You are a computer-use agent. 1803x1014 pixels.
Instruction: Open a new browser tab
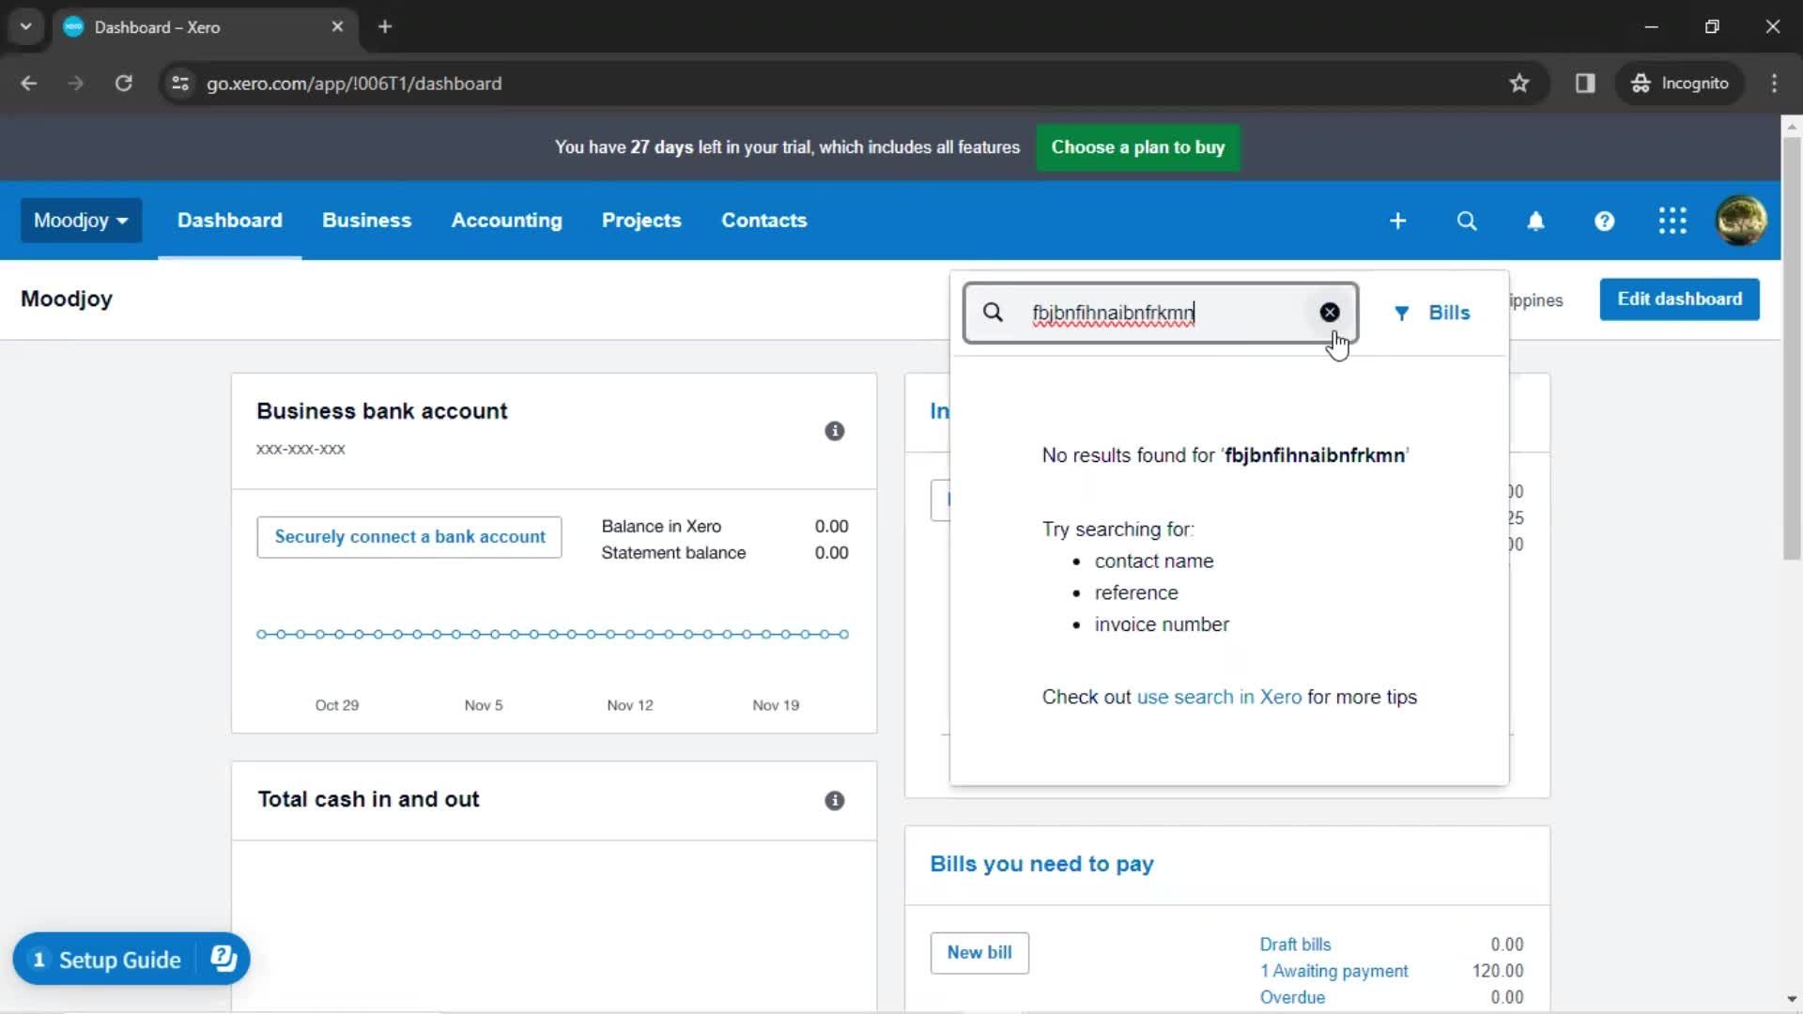[x=385, y=27]
